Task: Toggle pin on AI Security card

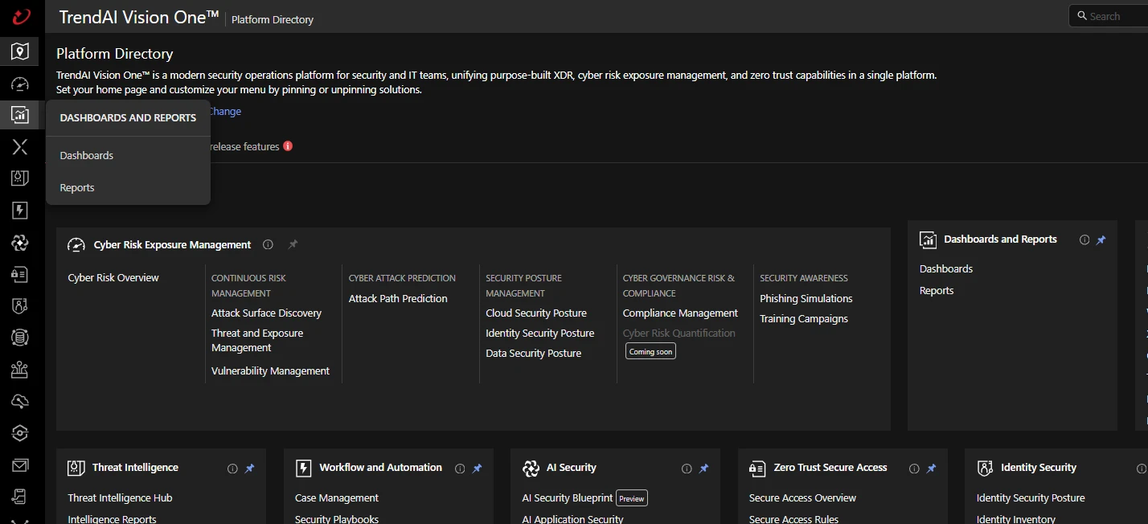Action: tap(703, 469)
